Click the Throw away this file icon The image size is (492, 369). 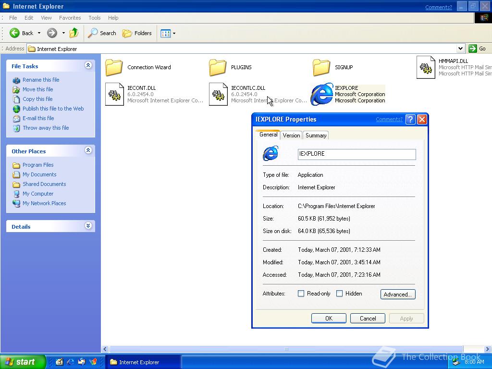point(16,128)
